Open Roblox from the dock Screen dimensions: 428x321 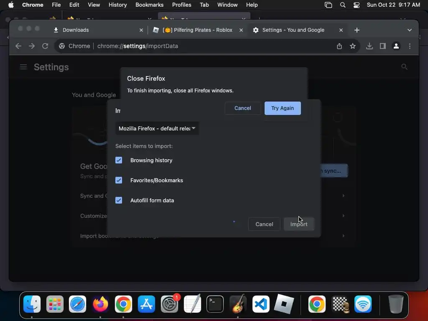click(x=284, y=304)
